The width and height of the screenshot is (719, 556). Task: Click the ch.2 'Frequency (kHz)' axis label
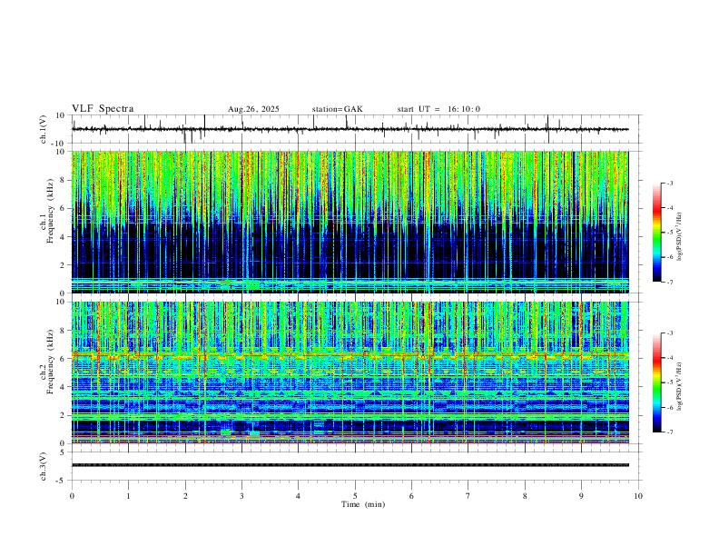(x=50, y=362)
